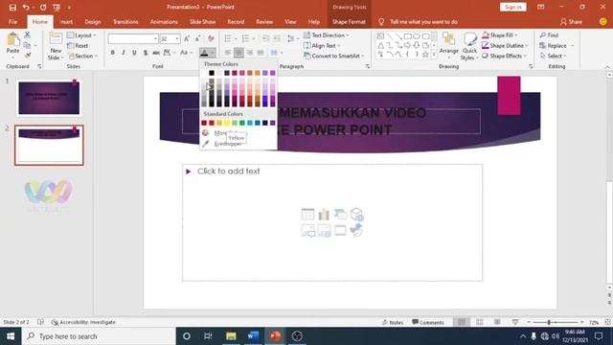Toggle Strikethrough formatting
Image resolution: width=613 pixels, height=345 pixels.
tap(156, 53)
